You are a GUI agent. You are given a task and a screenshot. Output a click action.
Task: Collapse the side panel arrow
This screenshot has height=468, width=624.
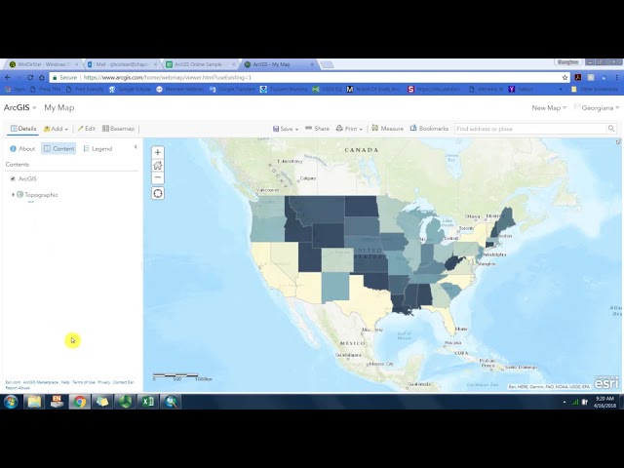tap(136, 147)
